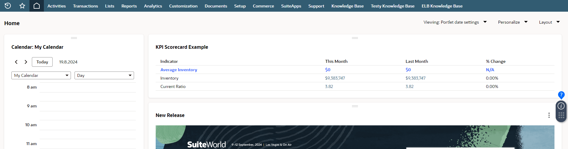This screenshot has height=149, width=568.
Task: Open the Personalize dropdown
Action: (513, 22)
